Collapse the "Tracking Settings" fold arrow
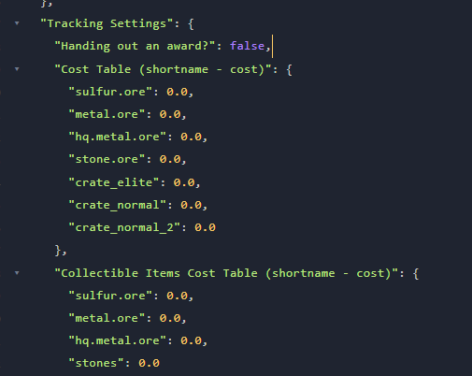The height and width of the screenshot is (376, 472). tap(17, 23)
